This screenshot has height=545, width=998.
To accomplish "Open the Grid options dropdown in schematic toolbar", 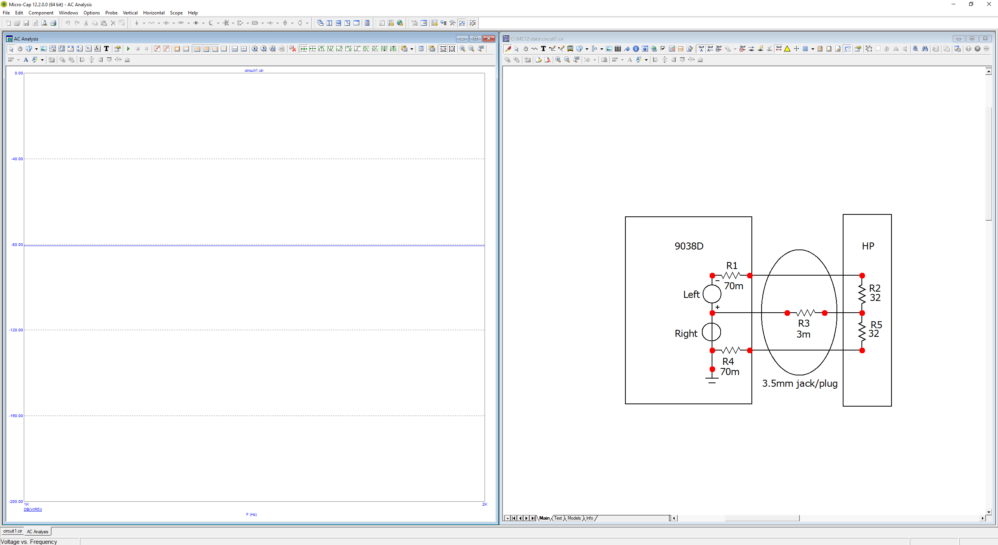I will pyautogui.click(x=813, y=49).
